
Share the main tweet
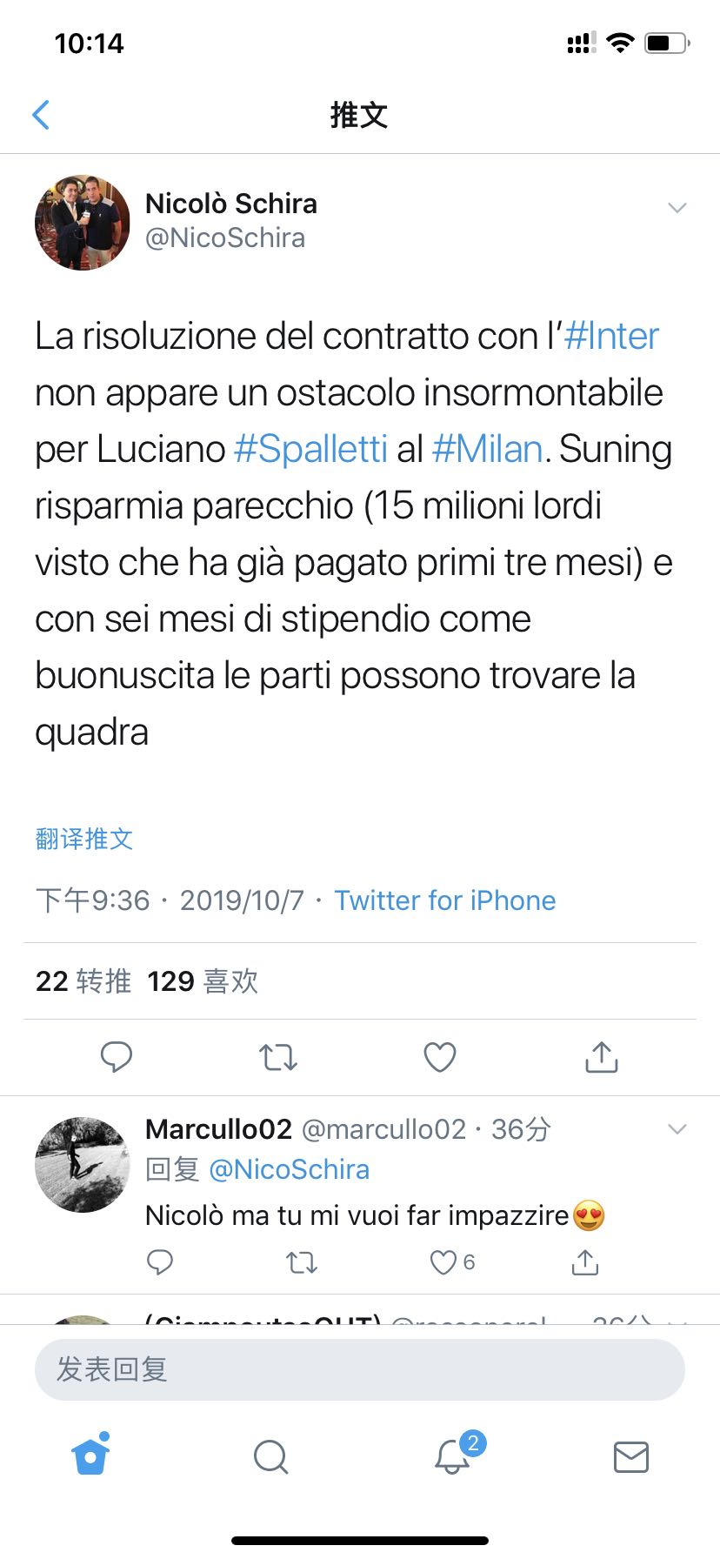click(601, 1057)
